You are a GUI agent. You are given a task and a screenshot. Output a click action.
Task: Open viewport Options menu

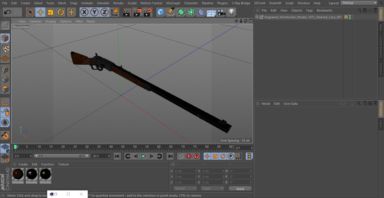tap(66, 21)
